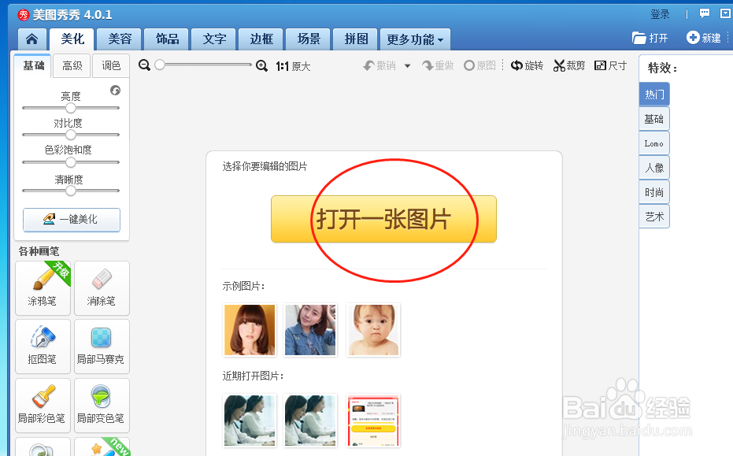Click the 裁剪 crop scissors tool
The width and height of the screenshot is (733, 456).
coord(569,65)
